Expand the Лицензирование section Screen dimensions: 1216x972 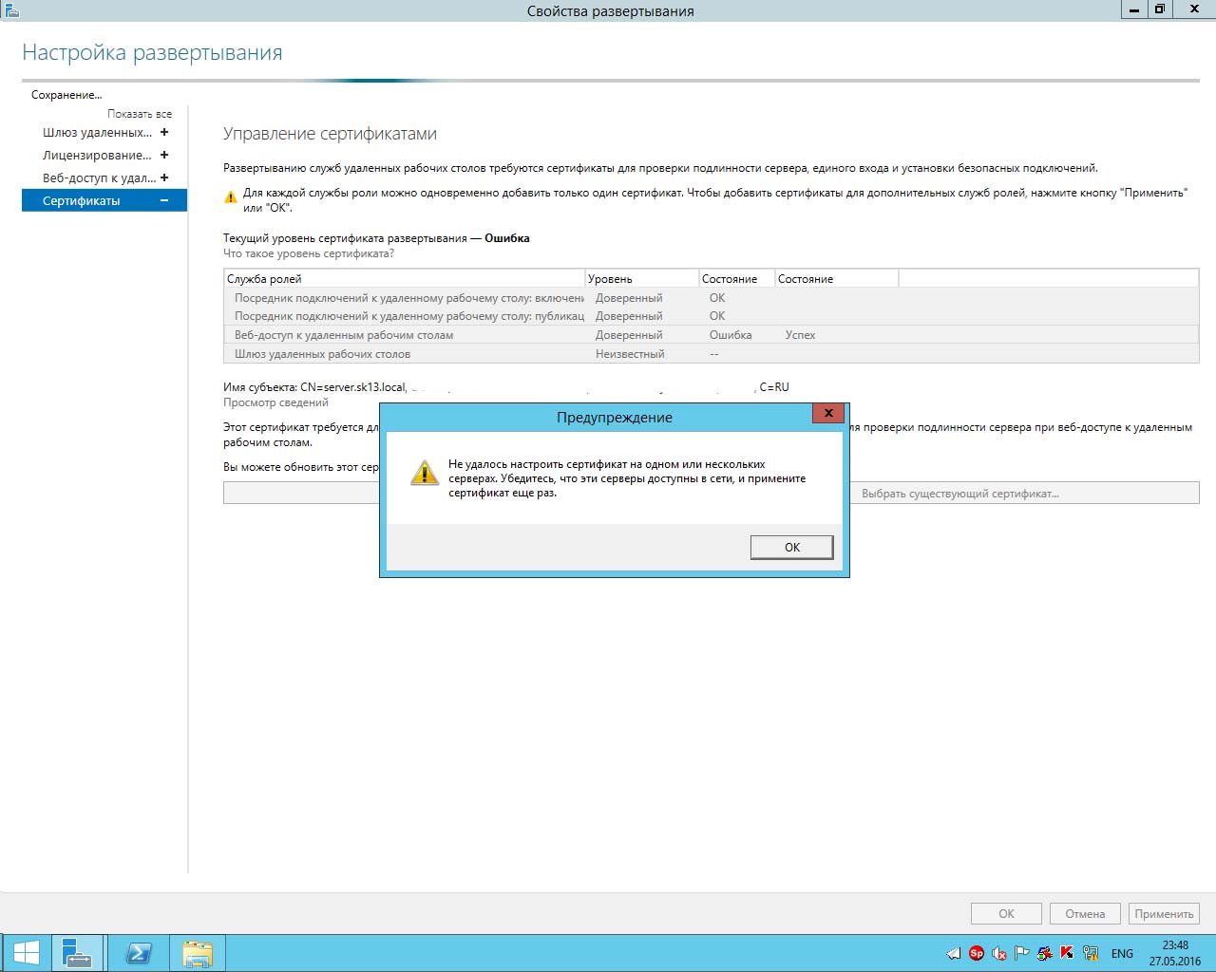pos(164,156)
